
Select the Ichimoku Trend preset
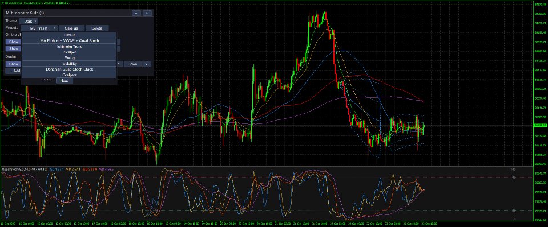point(69,46)
